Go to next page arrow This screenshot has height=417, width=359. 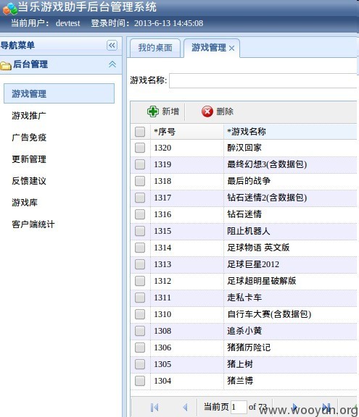tap(295, 407)
